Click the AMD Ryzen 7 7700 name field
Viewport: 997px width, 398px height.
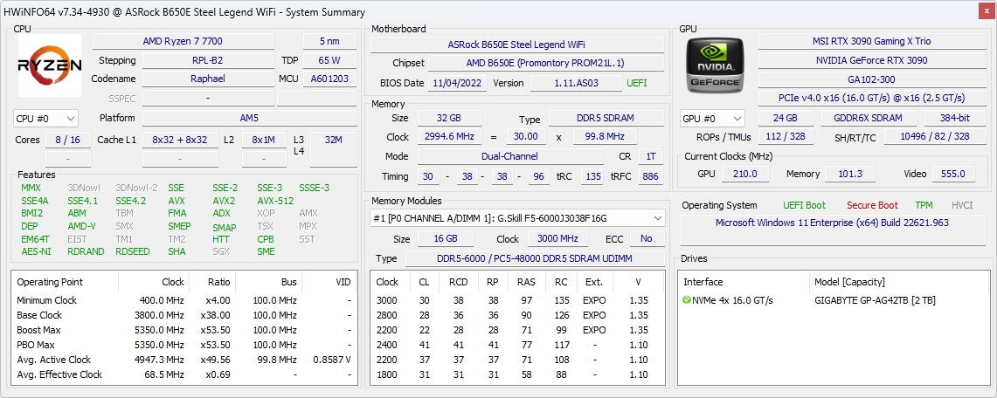pos(195,41)
